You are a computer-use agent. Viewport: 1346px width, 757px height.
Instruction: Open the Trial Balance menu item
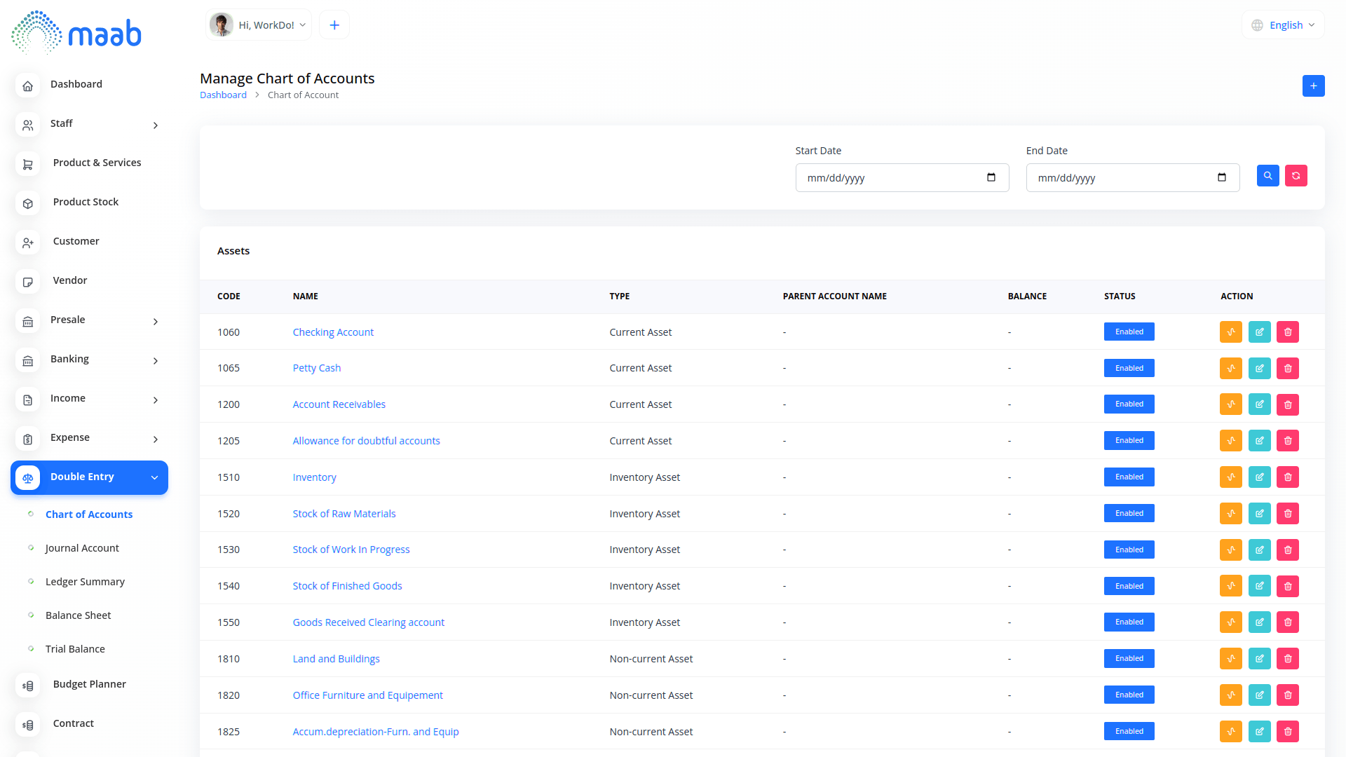click(x=75, y=649)
